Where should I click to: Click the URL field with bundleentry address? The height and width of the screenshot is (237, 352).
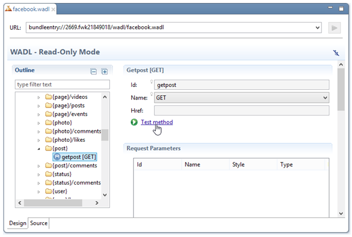(x=174, y=27)
